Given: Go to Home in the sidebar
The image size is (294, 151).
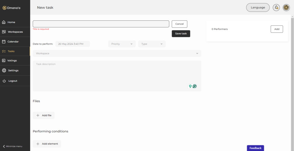Looking at the screenshot, I should point(11,22).
